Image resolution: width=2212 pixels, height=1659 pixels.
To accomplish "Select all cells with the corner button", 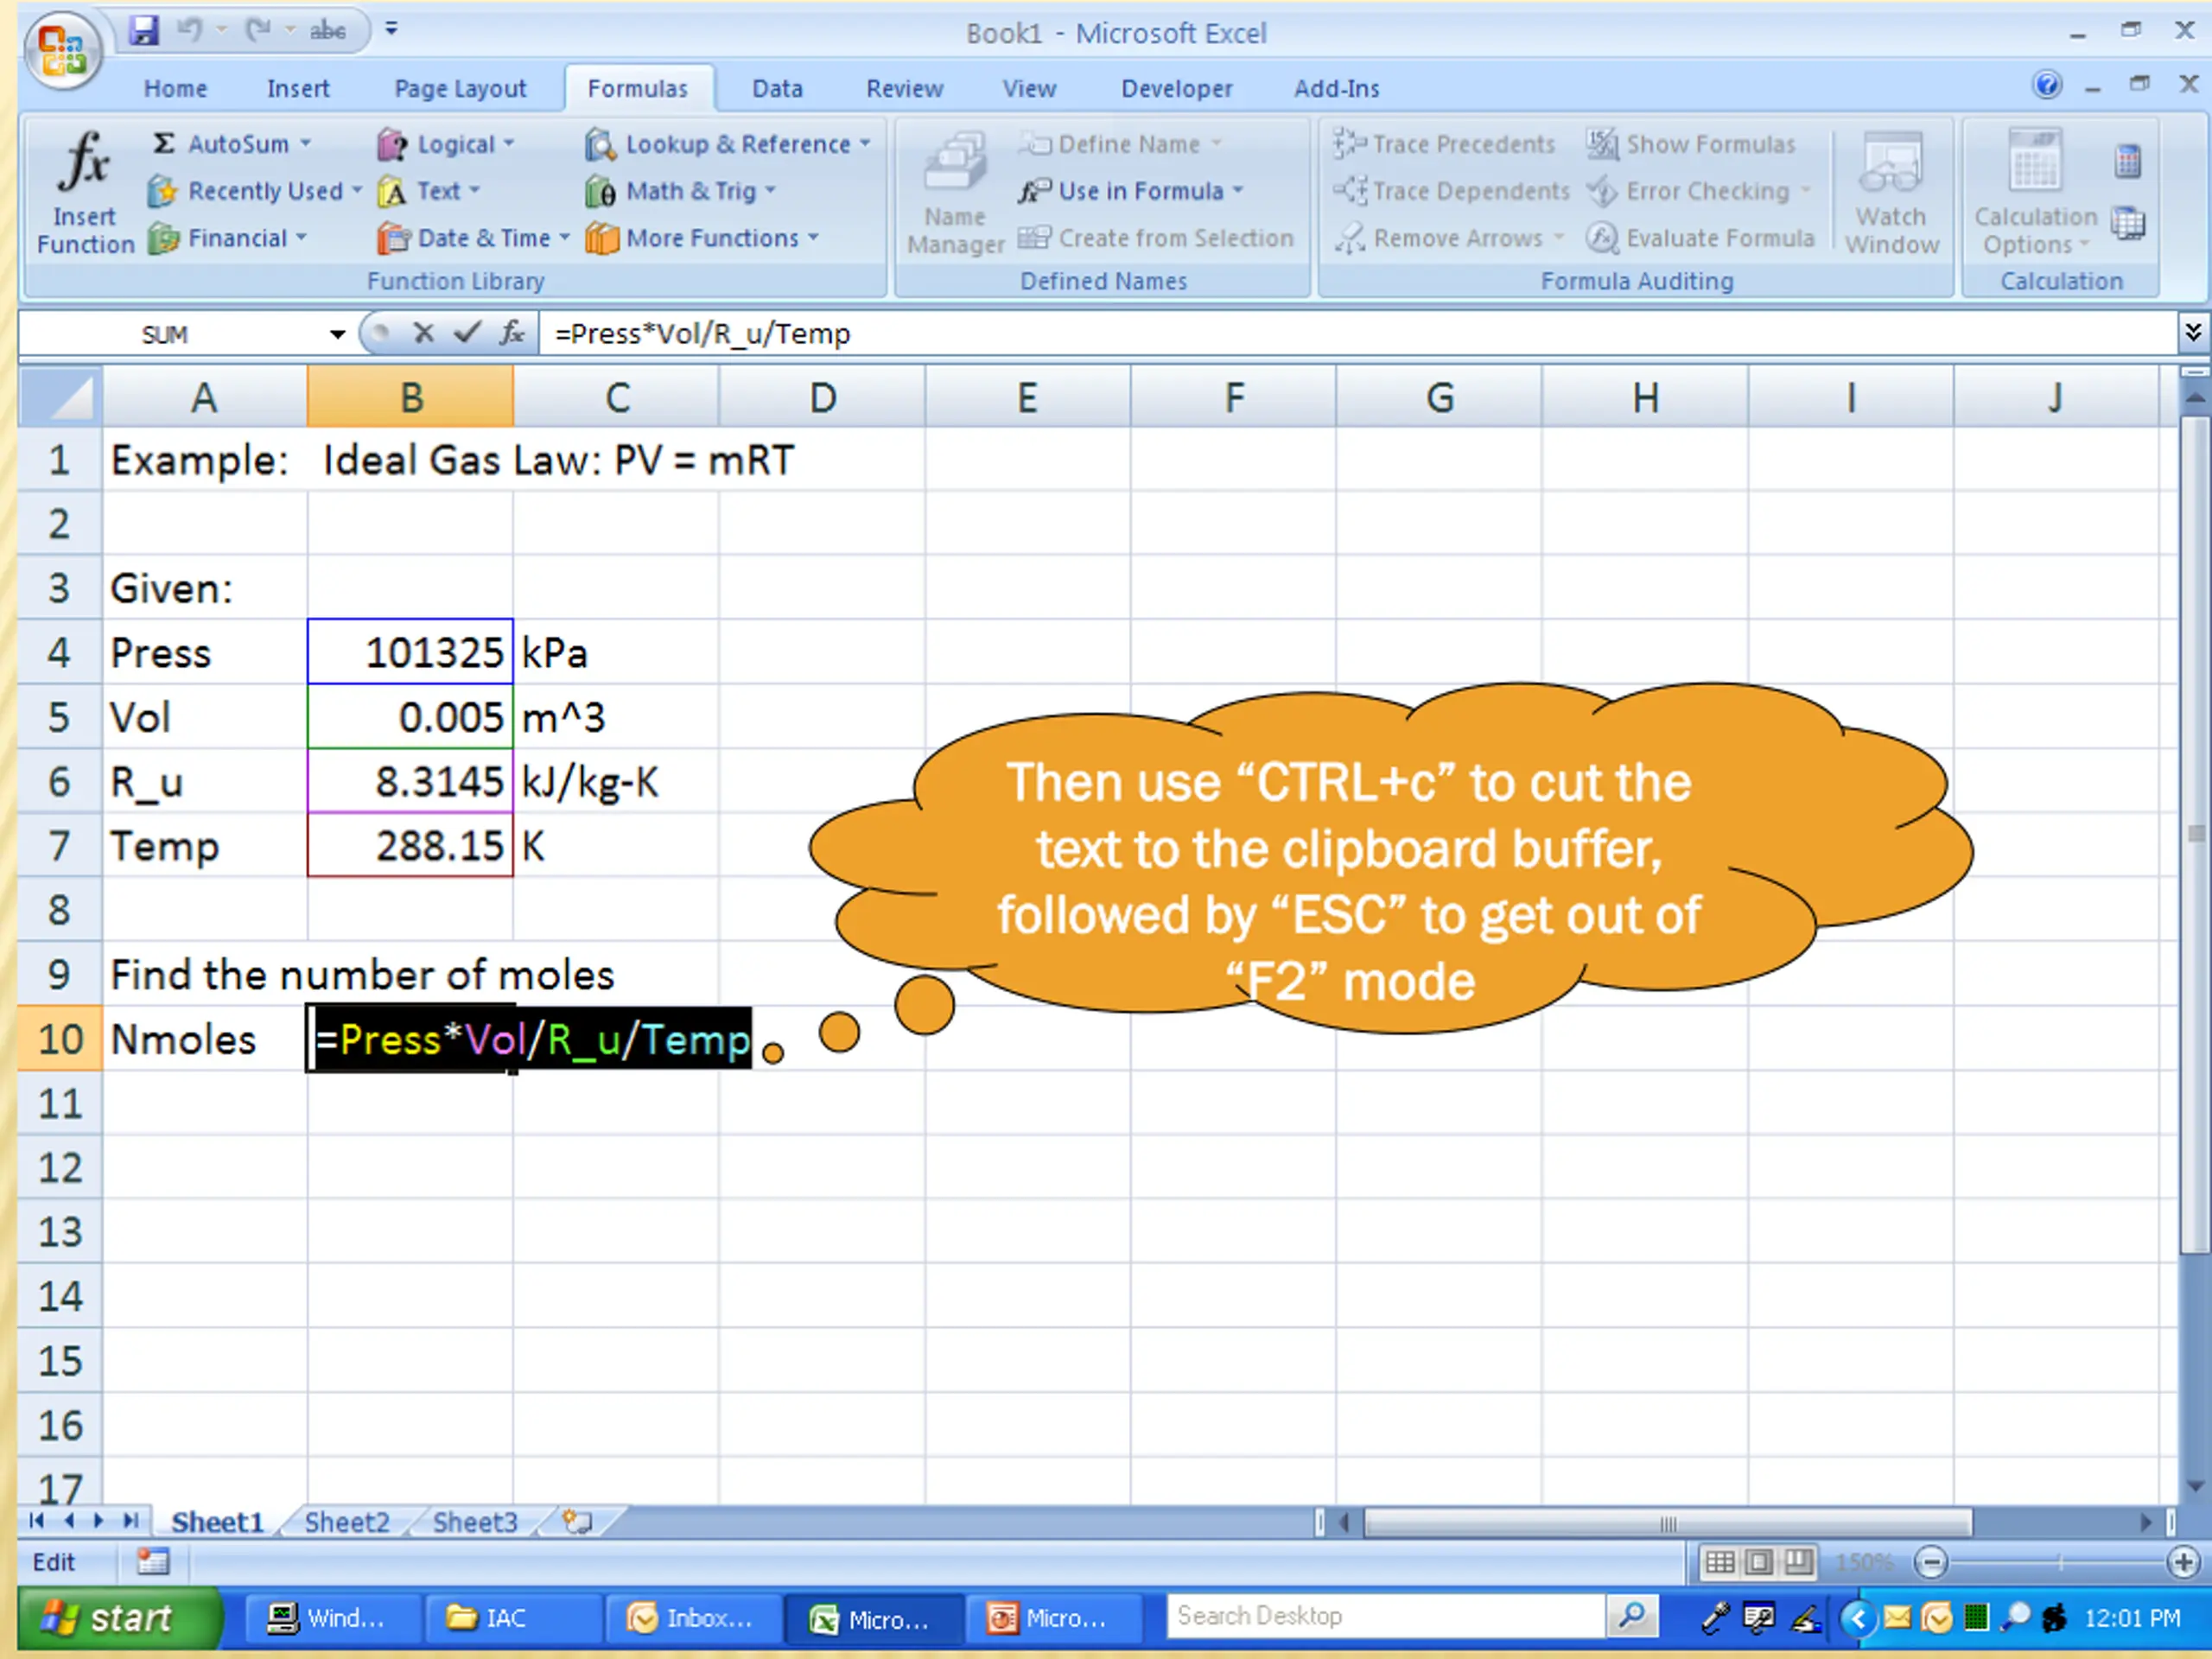I will click(60, 398).
